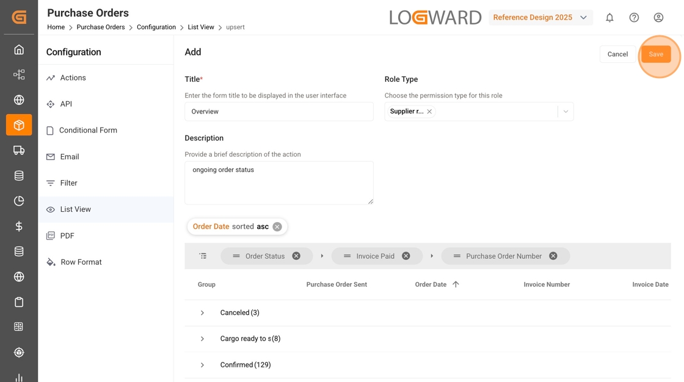Viewport: 684px width, 382px height.
Task: Click the Invoice Number column header
Action: click(x=547, y=284)
